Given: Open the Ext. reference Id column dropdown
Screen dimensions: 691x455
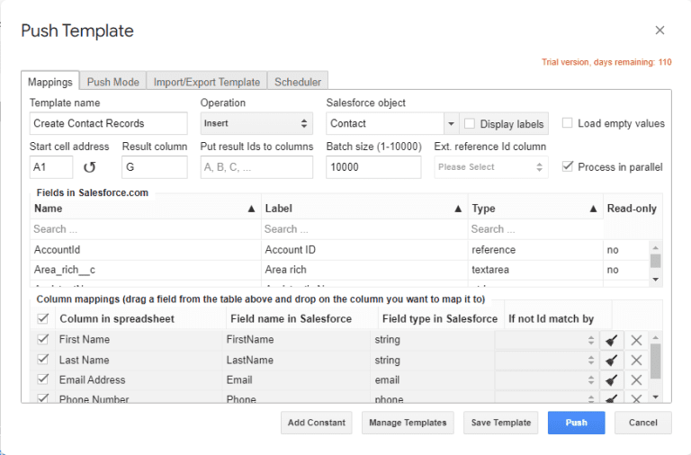Looking at the screenshot, I should click(x=491, y=167).
